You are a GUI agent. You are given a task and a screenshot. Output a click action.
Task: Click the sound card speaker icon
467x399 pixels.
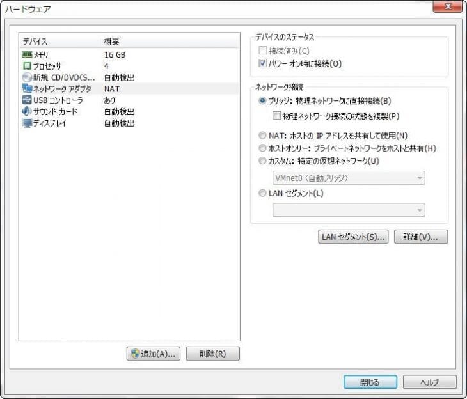point(27,112)
